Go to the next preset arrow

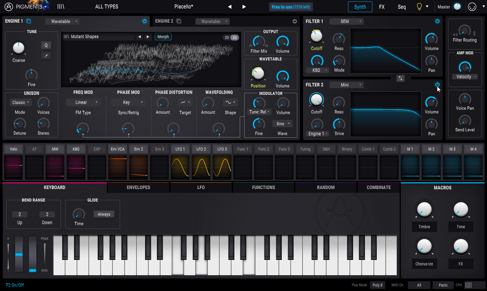point(244,7)
